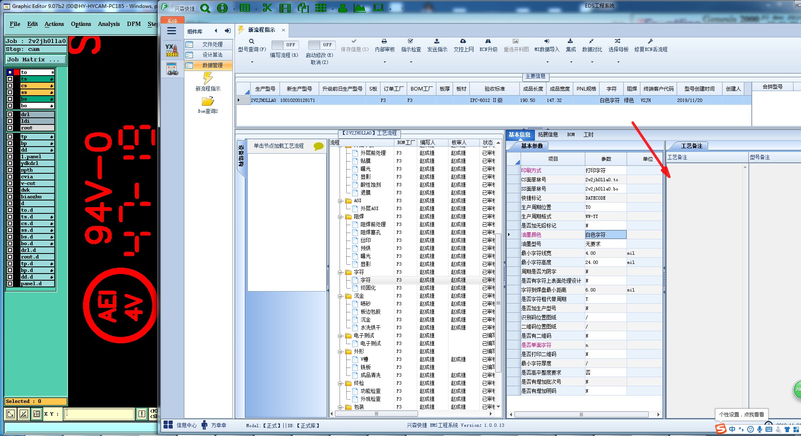Check the cs layer checkbox in Graphic Editor
Viewport: 801px width, 436px height.
10,86
